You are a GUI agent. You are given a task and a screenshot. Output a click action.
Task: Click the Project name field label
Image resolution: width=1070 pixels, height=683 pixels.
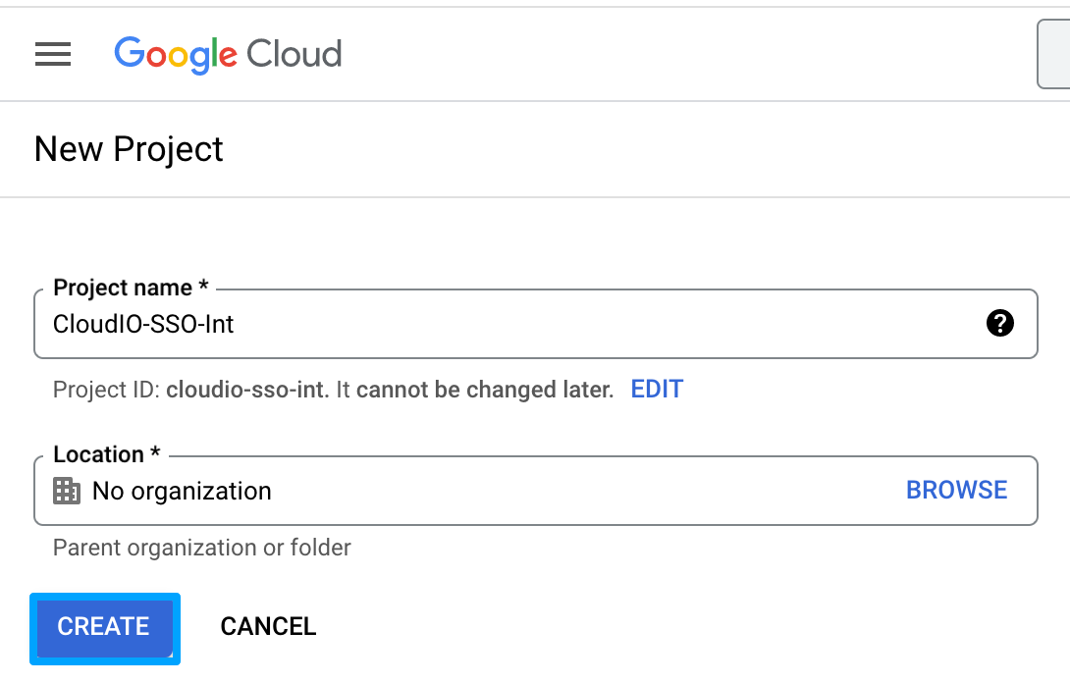pyautogui.click(x=131, y=288)
